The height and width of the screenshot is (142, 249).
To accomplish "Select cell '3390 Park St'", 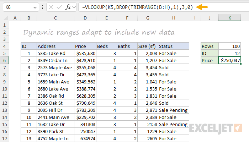I will coord(55,131).
